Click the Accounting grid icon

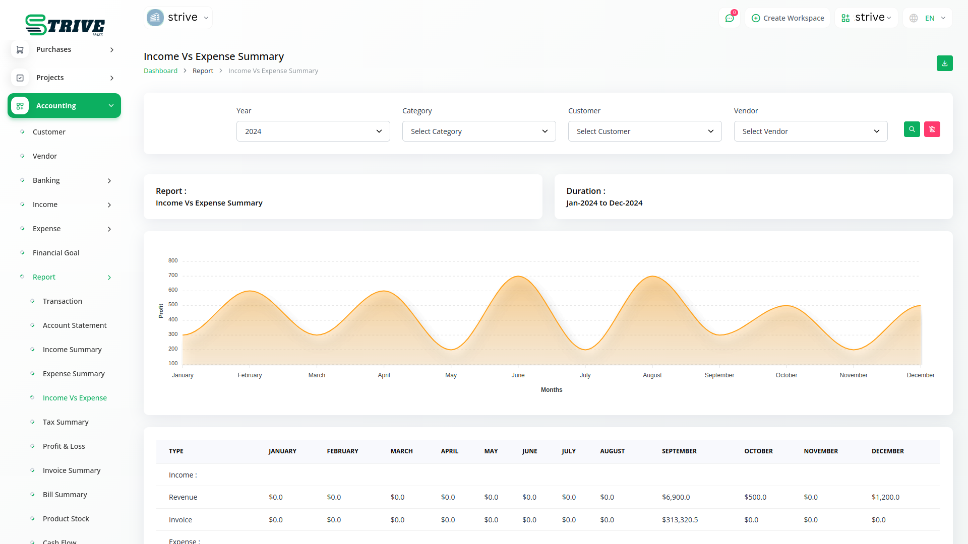(20, 106)
